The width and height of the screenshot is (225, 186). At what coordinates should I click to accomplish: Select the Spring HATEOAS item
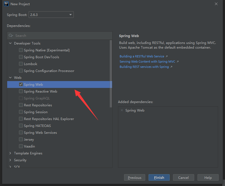tap(37, 126)
